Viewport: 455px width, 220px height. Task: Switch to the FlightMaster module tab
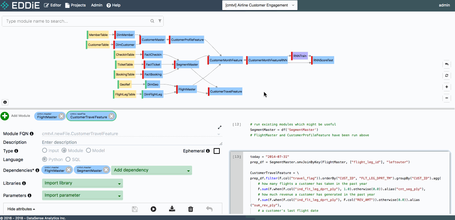pyautogui.click(x=47, y=116)
